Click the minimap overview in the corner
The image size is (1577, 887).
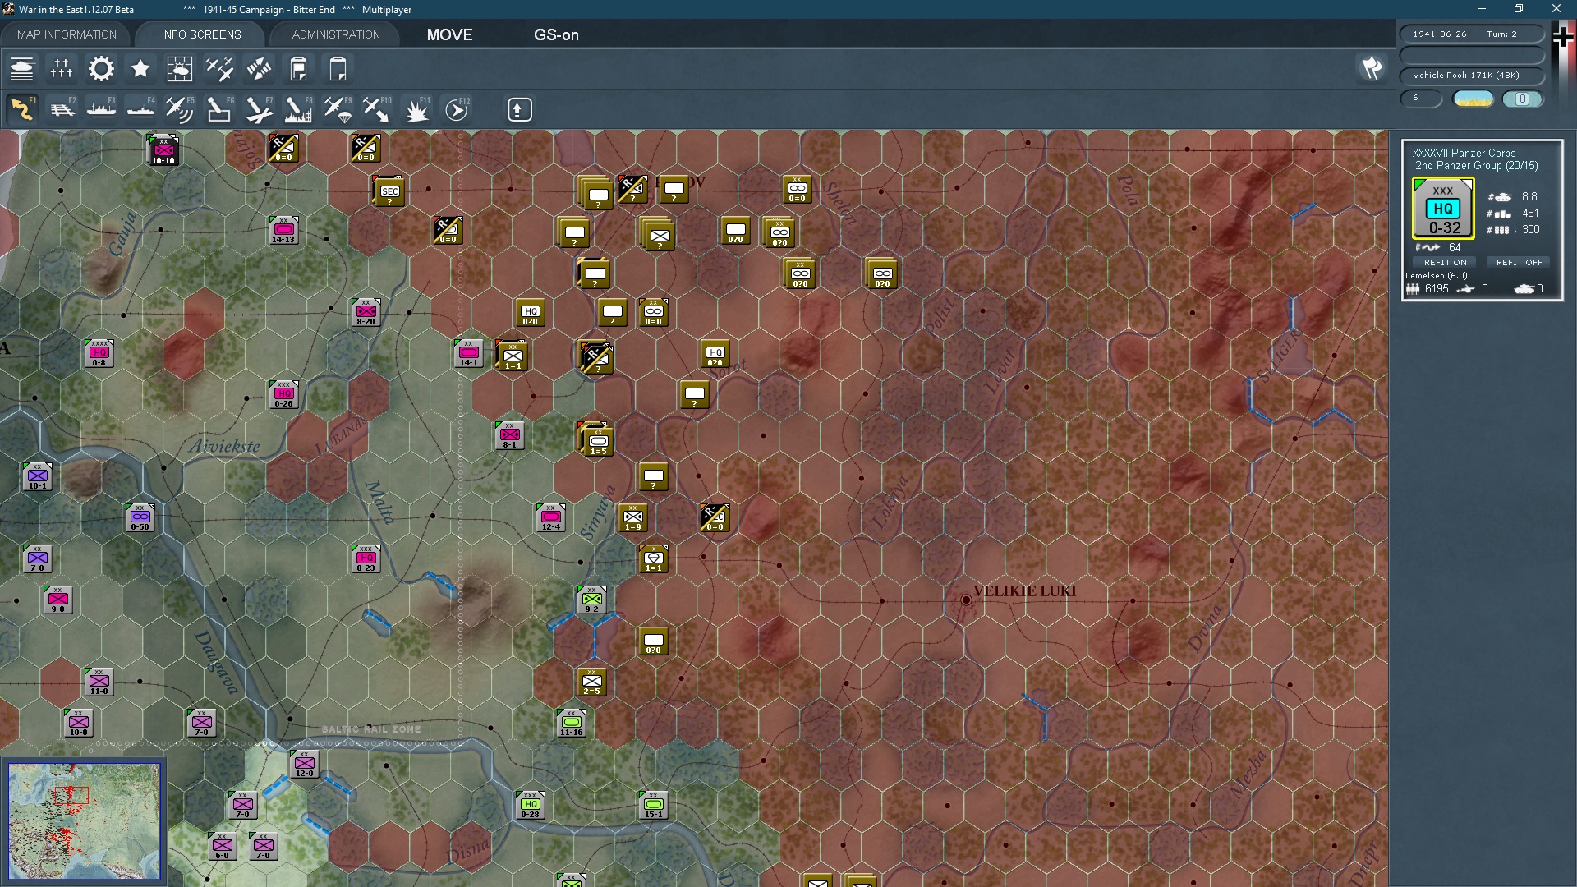tap(84, 820)
